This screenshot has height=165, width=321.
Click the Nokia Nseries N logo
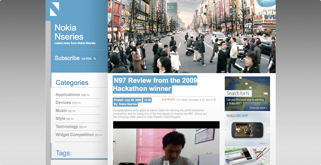coord(54,9)
